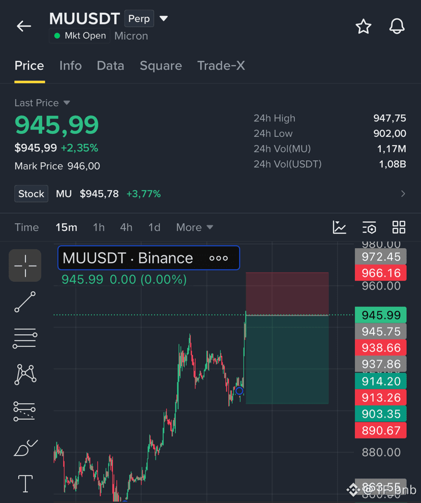This screenshot has width=421, height=503.
Task: Click the 937.86 gray price label
Action: coord(381,364)
